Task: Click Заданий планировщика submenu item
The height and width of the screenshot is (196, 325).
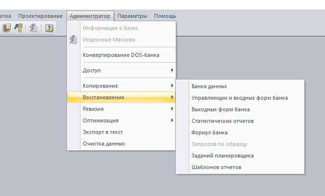Action: [222, 156]
